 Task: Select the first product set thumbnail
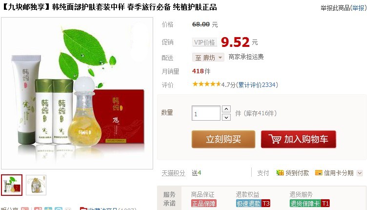pyautogui.click(x=12, y=185)
